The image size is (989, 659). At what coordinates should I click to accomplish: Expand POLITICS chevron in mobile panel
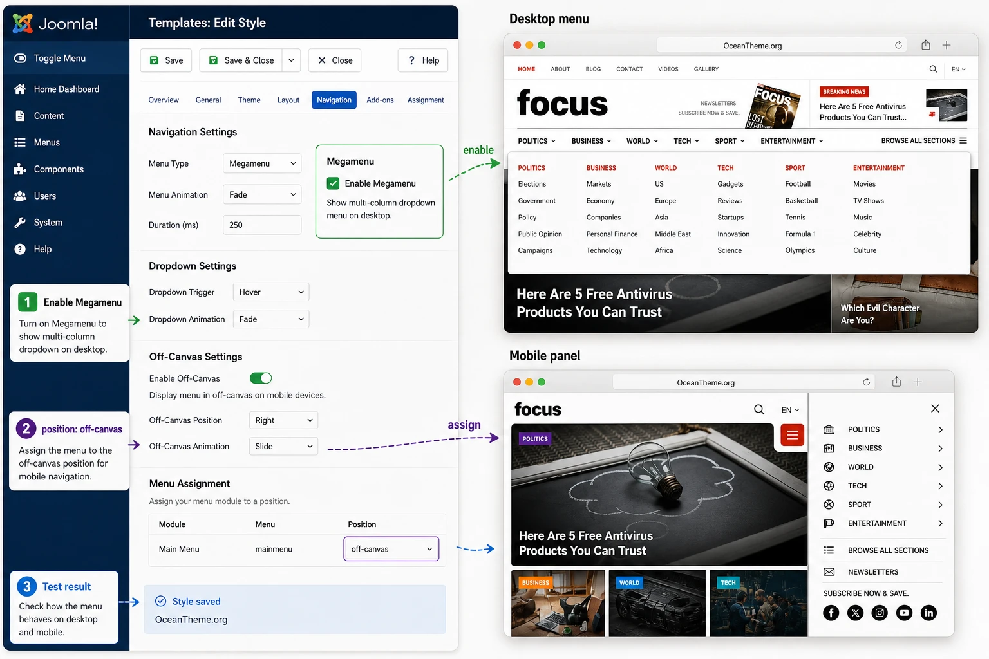click(940, 429)
